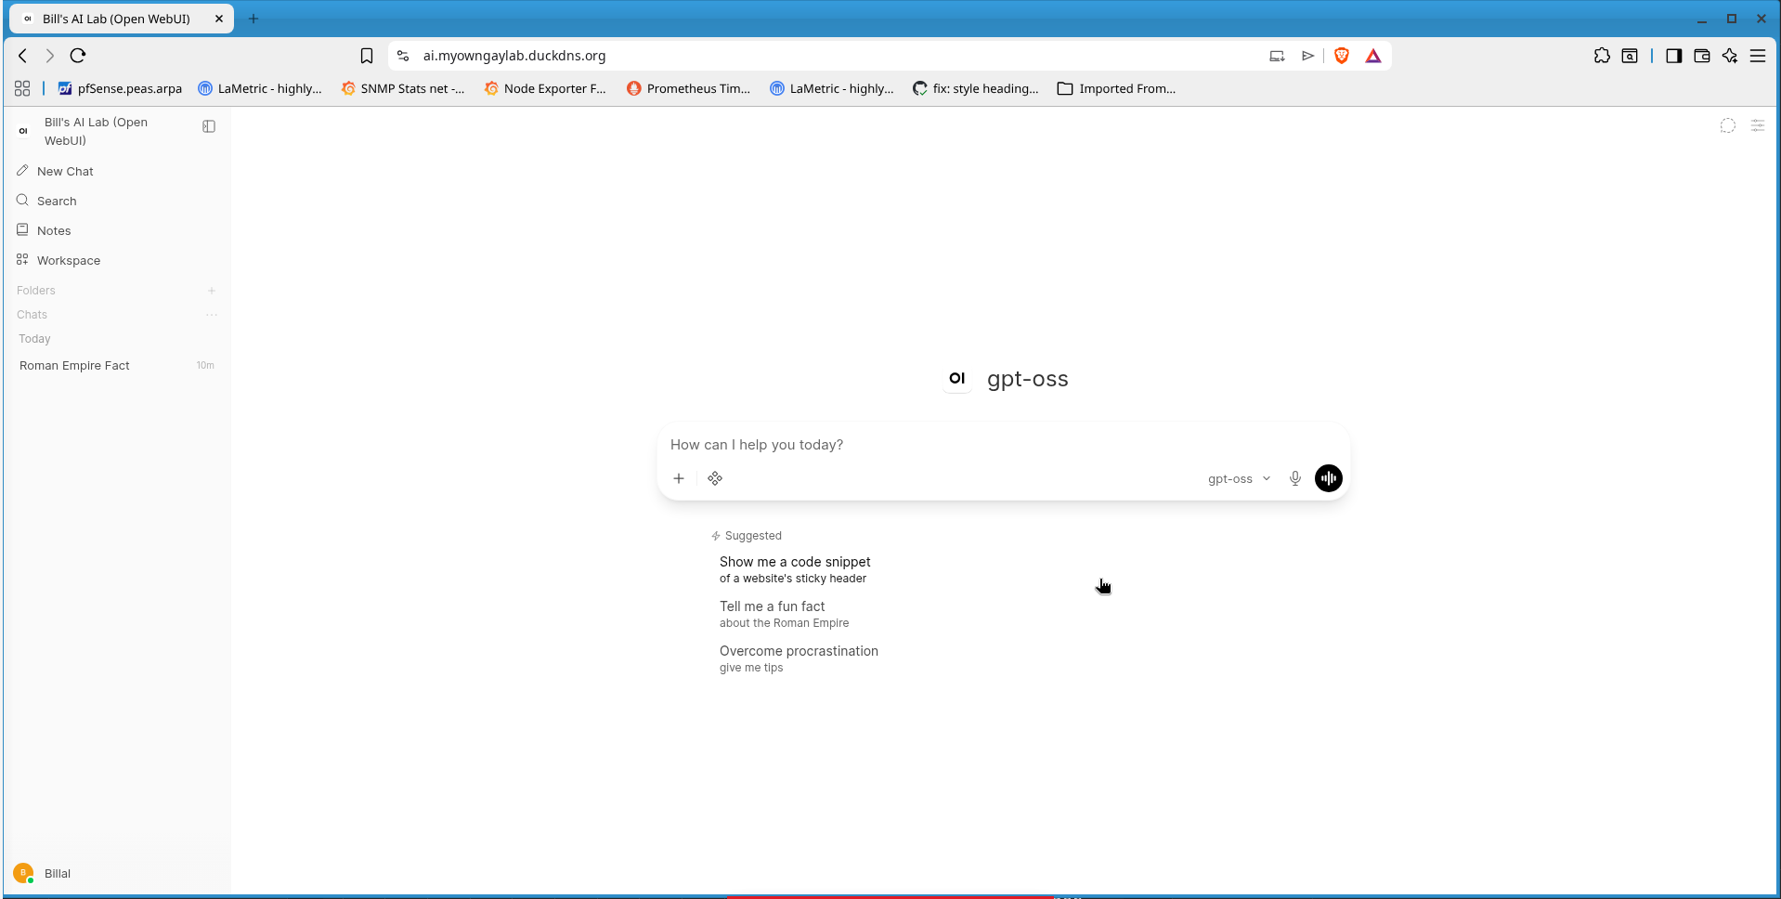Open Leo AI sparkle icon
Image resolution: width=1781 pixels, height=899 pixels.
pyautogui.click(x=1730, y=56)
